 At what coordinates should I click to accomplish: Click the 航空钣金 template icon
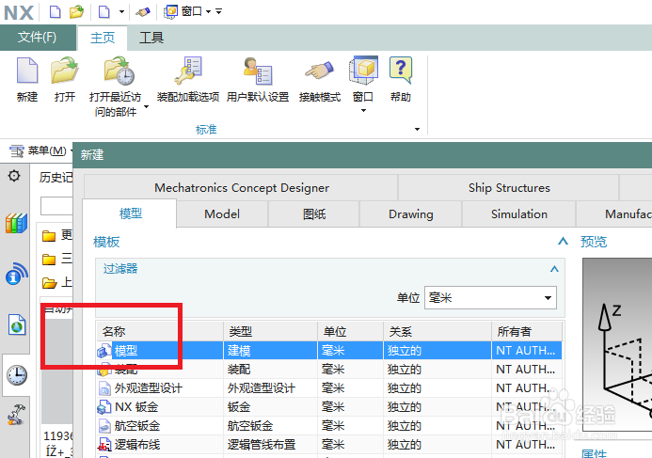(103, 426)
